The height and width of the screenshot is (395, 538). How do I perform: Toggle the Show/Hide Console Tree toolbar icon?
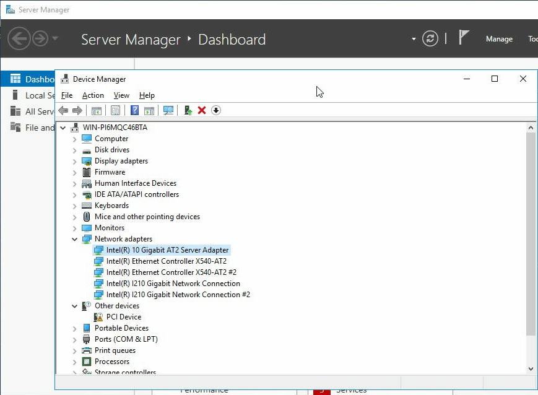pos(97,110)
